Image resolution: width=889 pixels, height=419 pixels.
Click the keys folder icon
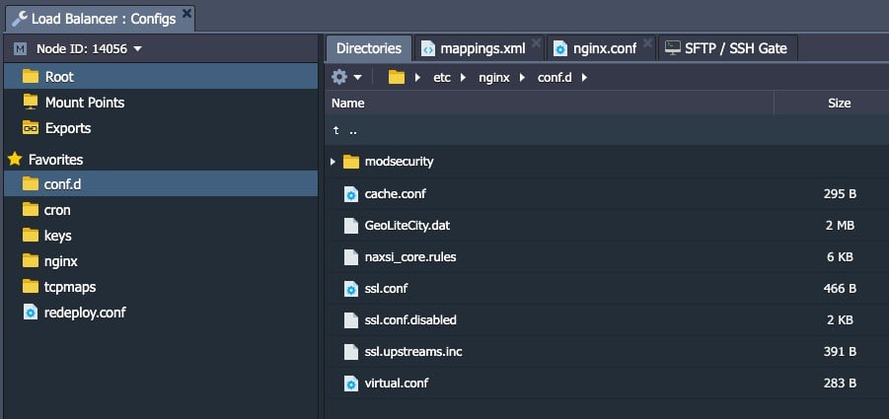click(x=31, y=235)
